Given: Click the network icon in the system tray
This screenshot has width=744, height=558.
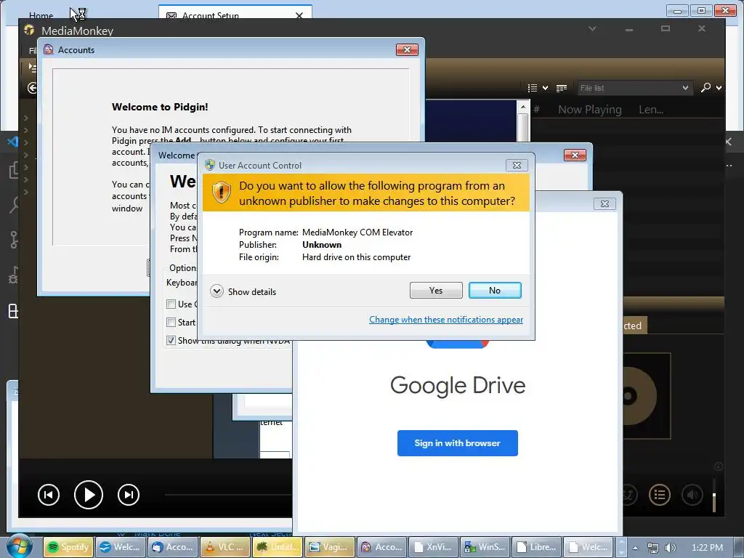Looking at the screenshot, I should coord(653,548).
